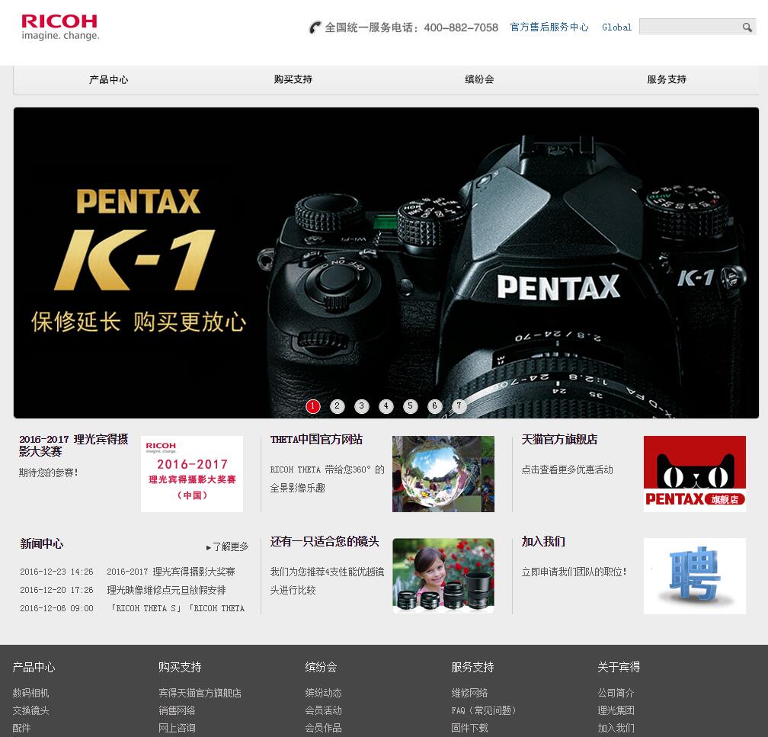Viewport: 768px width, 737px height.
Task: Open footer link 交换镜头
Action: (30, 710)
